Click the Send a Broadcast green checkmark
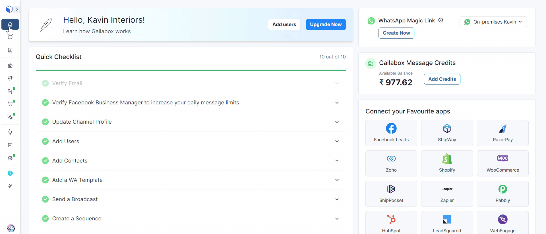 [45, 199]
